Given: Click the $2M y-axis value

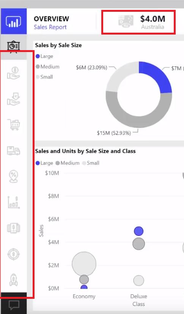Looking at the screenshot, I should pyautogui.click(x=53, y=265).
